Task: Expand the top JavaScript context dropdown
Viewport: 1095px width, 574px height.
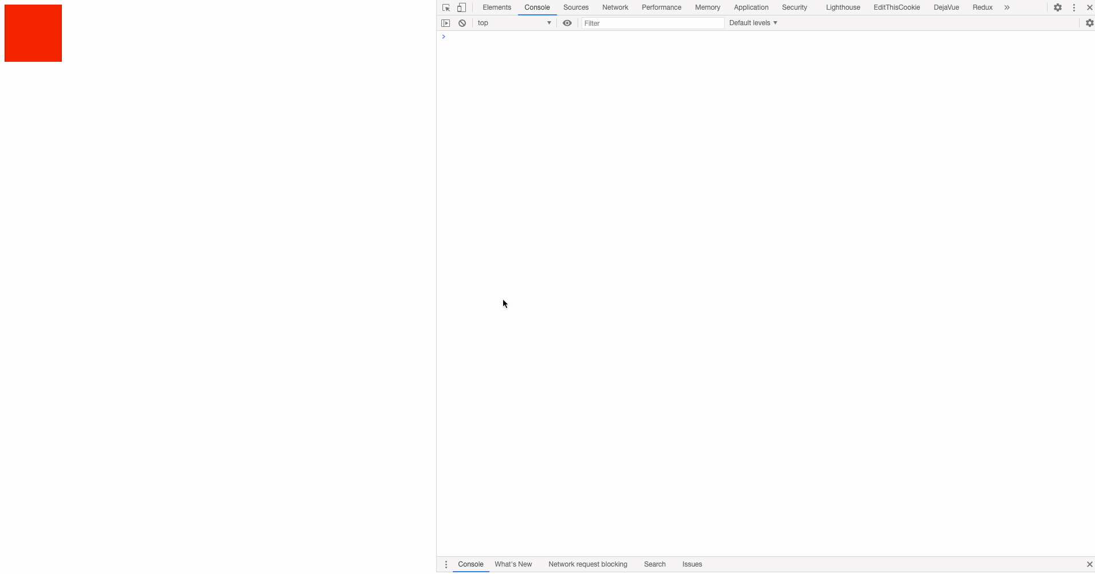Action: 513,23
